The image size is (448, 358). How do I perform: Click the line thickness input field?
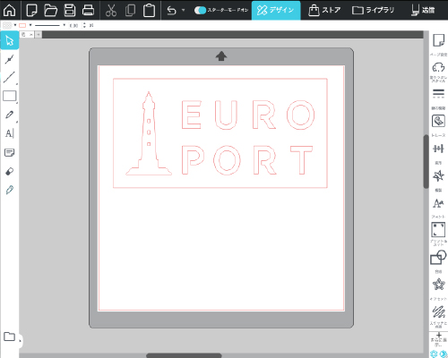73,26
